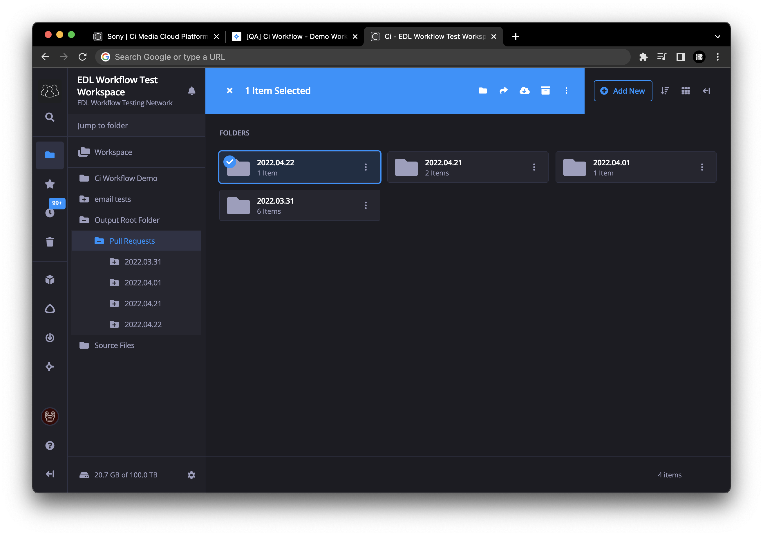Select Workspace root in the tree
Screen dimensions: 763x536
[x=136, y=152]
